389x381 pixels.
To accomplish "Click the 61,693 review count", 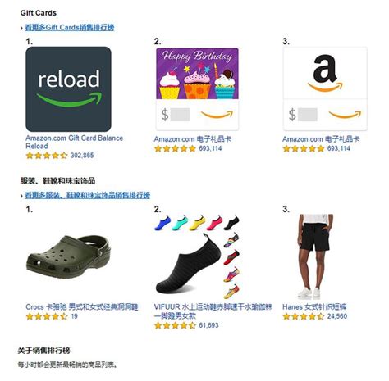I will (x=208, y=325).
